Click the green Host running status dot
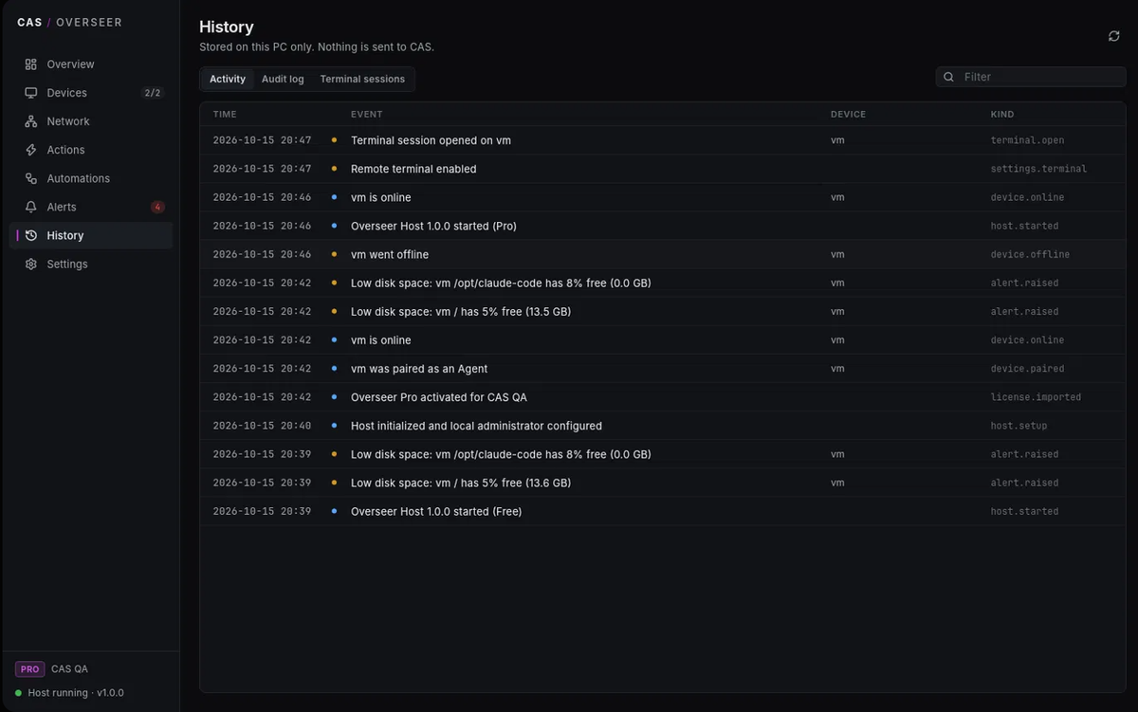Screen dimensions: 1138x712 (19, 693)
